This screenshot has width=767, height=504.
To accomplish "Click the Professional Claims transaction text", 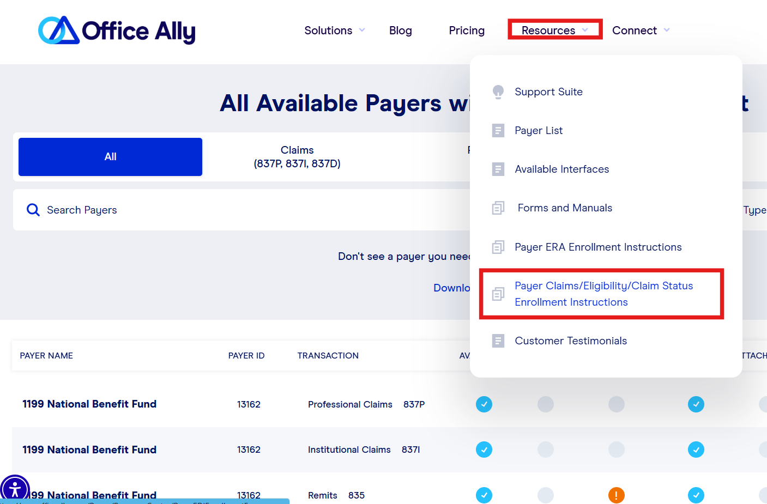I will [x=350, y=404].
